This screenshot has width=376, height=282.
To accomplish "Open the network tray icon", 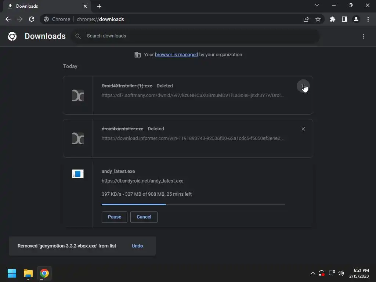I will [x=332, y=273].
